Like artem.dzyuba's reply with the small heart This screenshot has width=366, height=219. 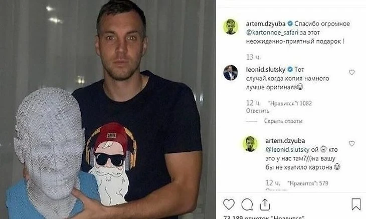[352, 143]
